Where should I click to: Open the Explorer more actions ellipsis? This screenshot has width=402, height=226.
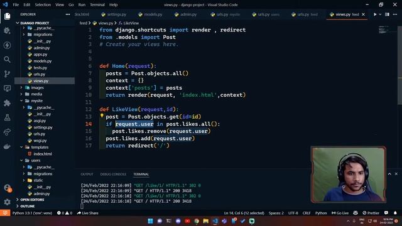coord(68,14)
